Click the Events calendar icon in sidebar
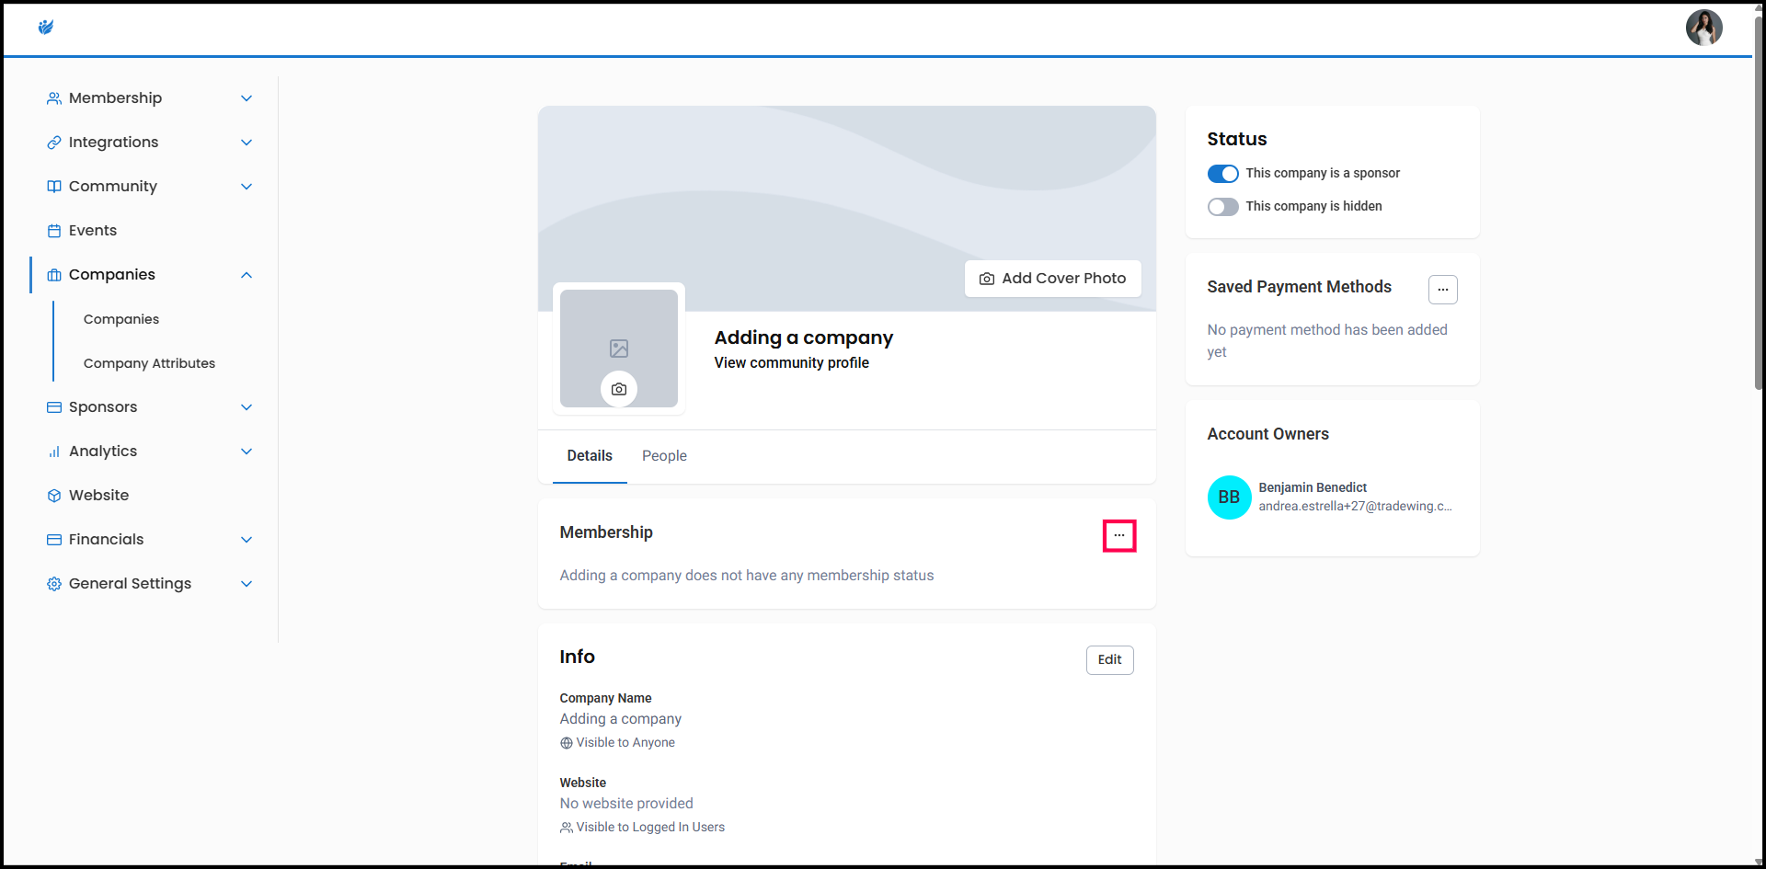This screenshot has height=869, width=1766. click(x=54, y=231)
